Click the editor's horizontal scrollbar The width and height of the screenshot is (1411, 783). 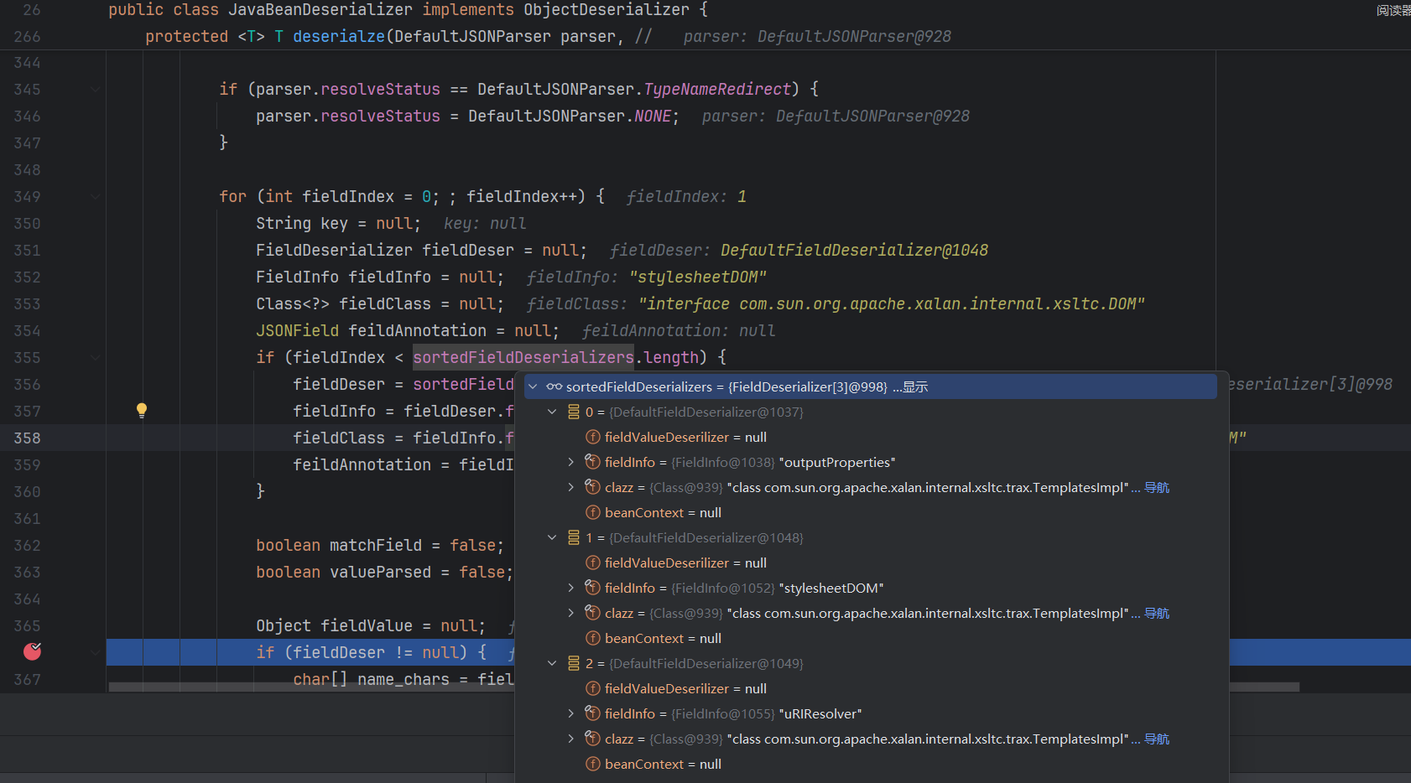coord(310,687)
